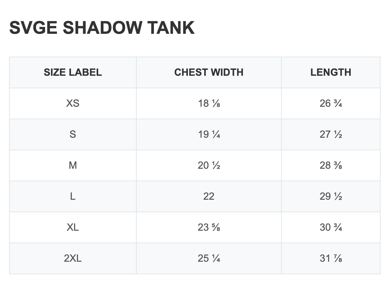Click the 23 ⅝ chest width value
Image resolution: width=389 pixels, height=288 pixels.
tap(209, 227)
